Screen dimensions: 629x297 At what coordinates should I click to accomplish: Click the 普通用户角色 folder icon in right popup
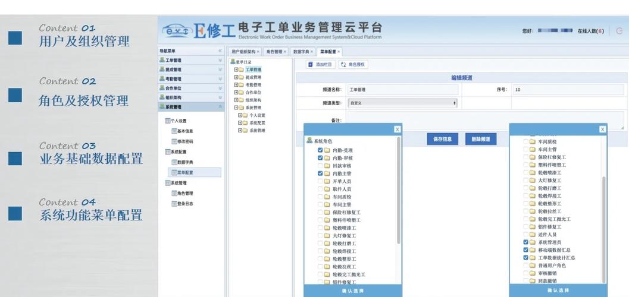(533, 266)
